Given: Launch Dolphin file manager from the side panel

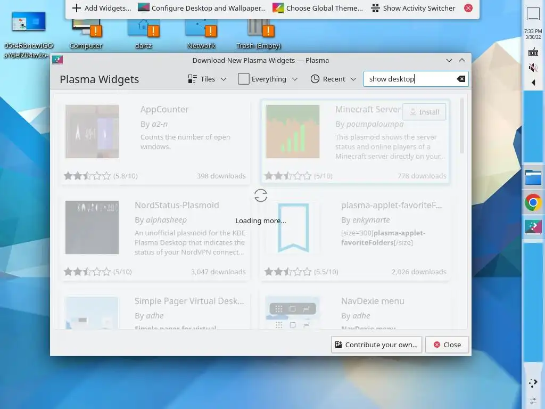Looking at the screenshot, I should [x=533, y=177].
